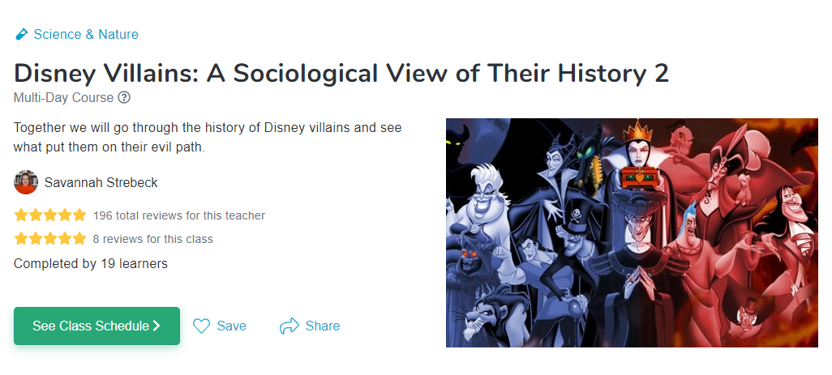Open the Disney villains class image
Image resolution: width=832 pixels, height=375 pixels.
632,232
